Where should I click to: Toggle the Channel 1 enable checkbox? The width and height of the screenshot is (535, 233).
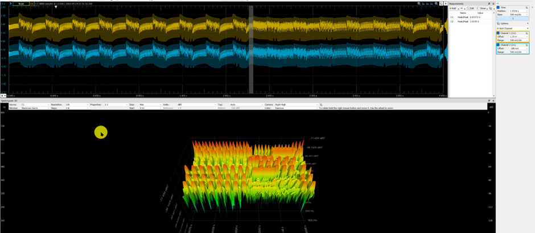point(498,33)
